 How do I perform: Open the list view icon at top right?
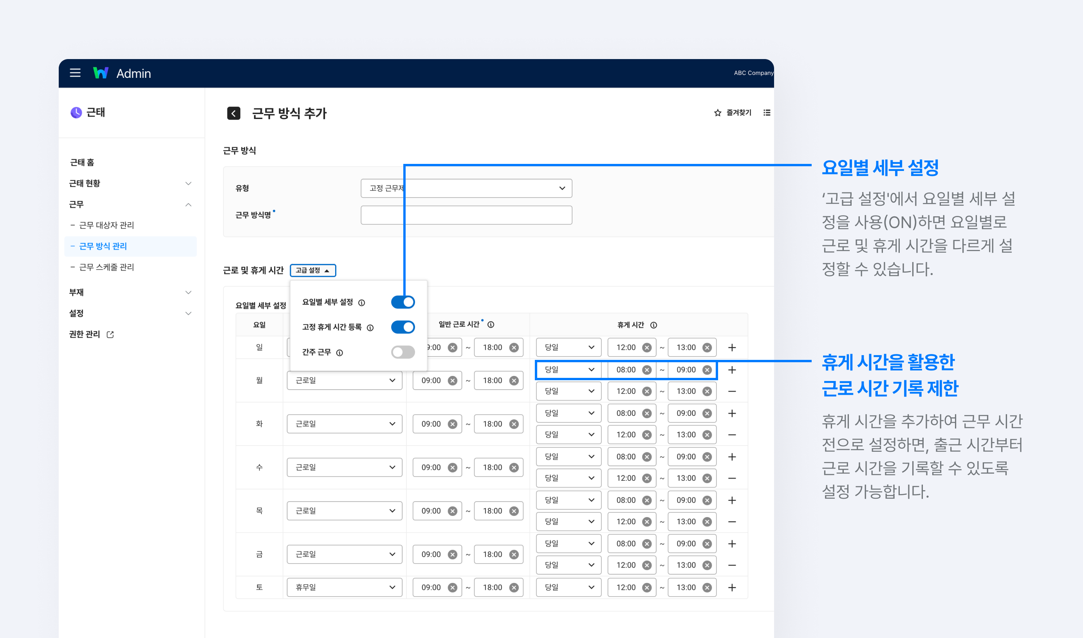pos(767,113)
